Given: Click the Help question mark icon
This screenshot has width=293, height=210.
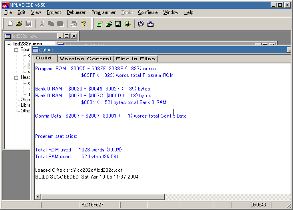Looking at the screenshot, I should [x=84, y=24].
